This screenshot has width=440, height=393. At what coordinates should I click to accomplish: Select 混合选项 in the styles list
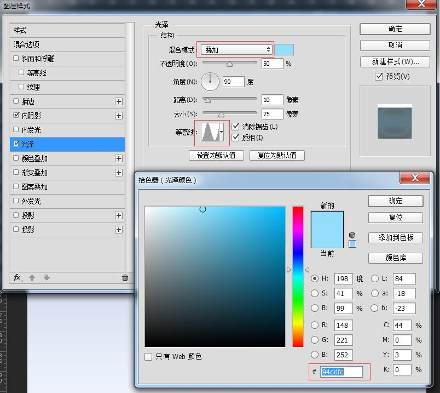[67, 44]
